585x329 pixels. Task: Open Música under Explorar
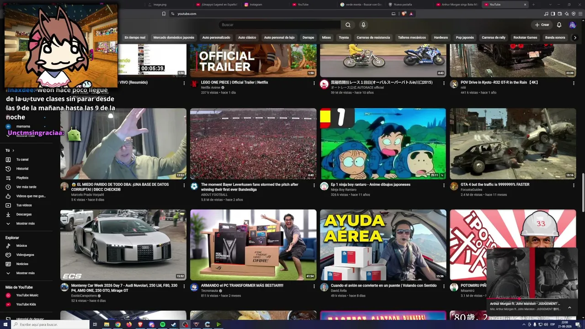click(21, 245)
